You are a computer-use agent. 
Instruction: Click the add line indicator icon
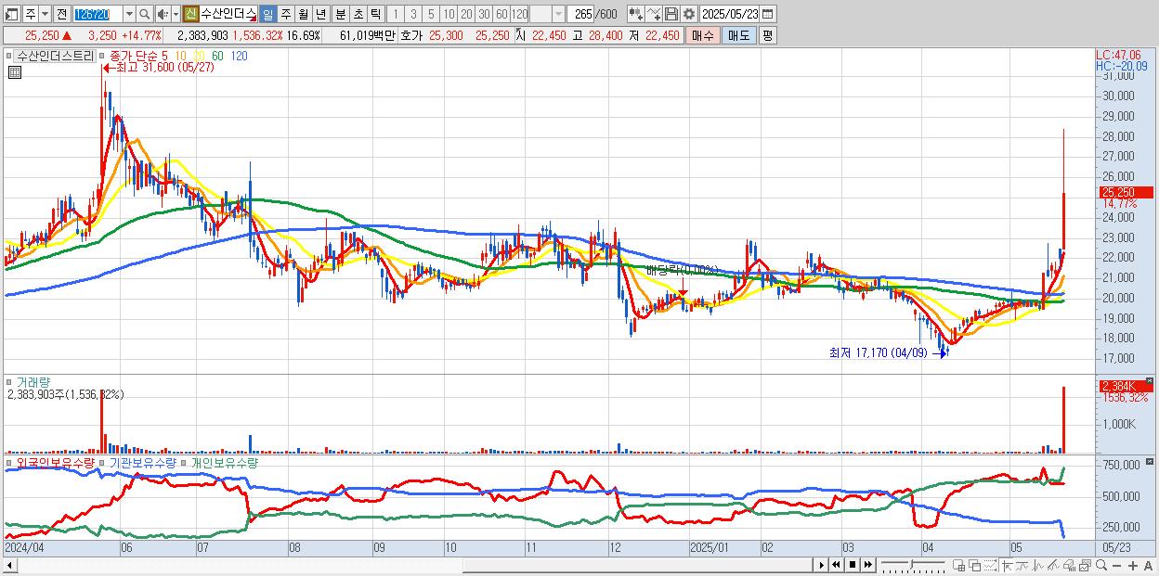pyautogui.click(x=654, y=14)
